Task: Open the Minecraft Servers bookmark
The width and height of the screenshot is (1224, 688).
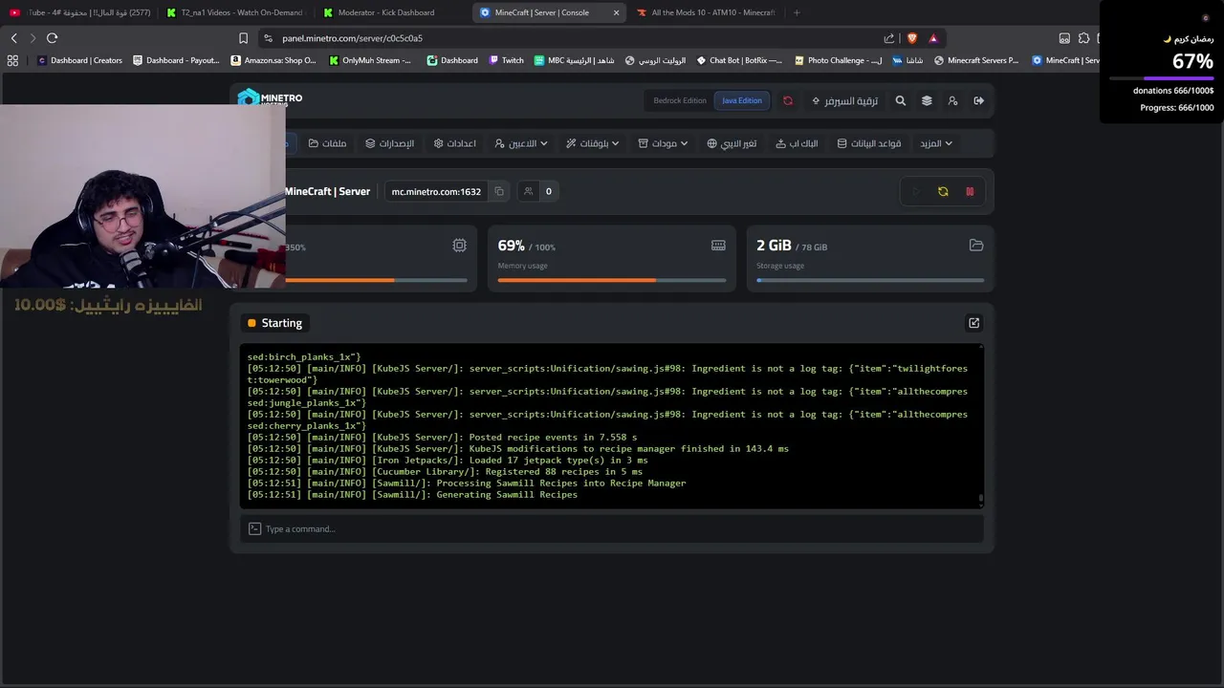Action: [x=976, y=60]
